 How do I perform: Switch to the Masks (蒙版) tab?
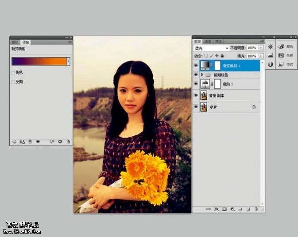point(15,42)
